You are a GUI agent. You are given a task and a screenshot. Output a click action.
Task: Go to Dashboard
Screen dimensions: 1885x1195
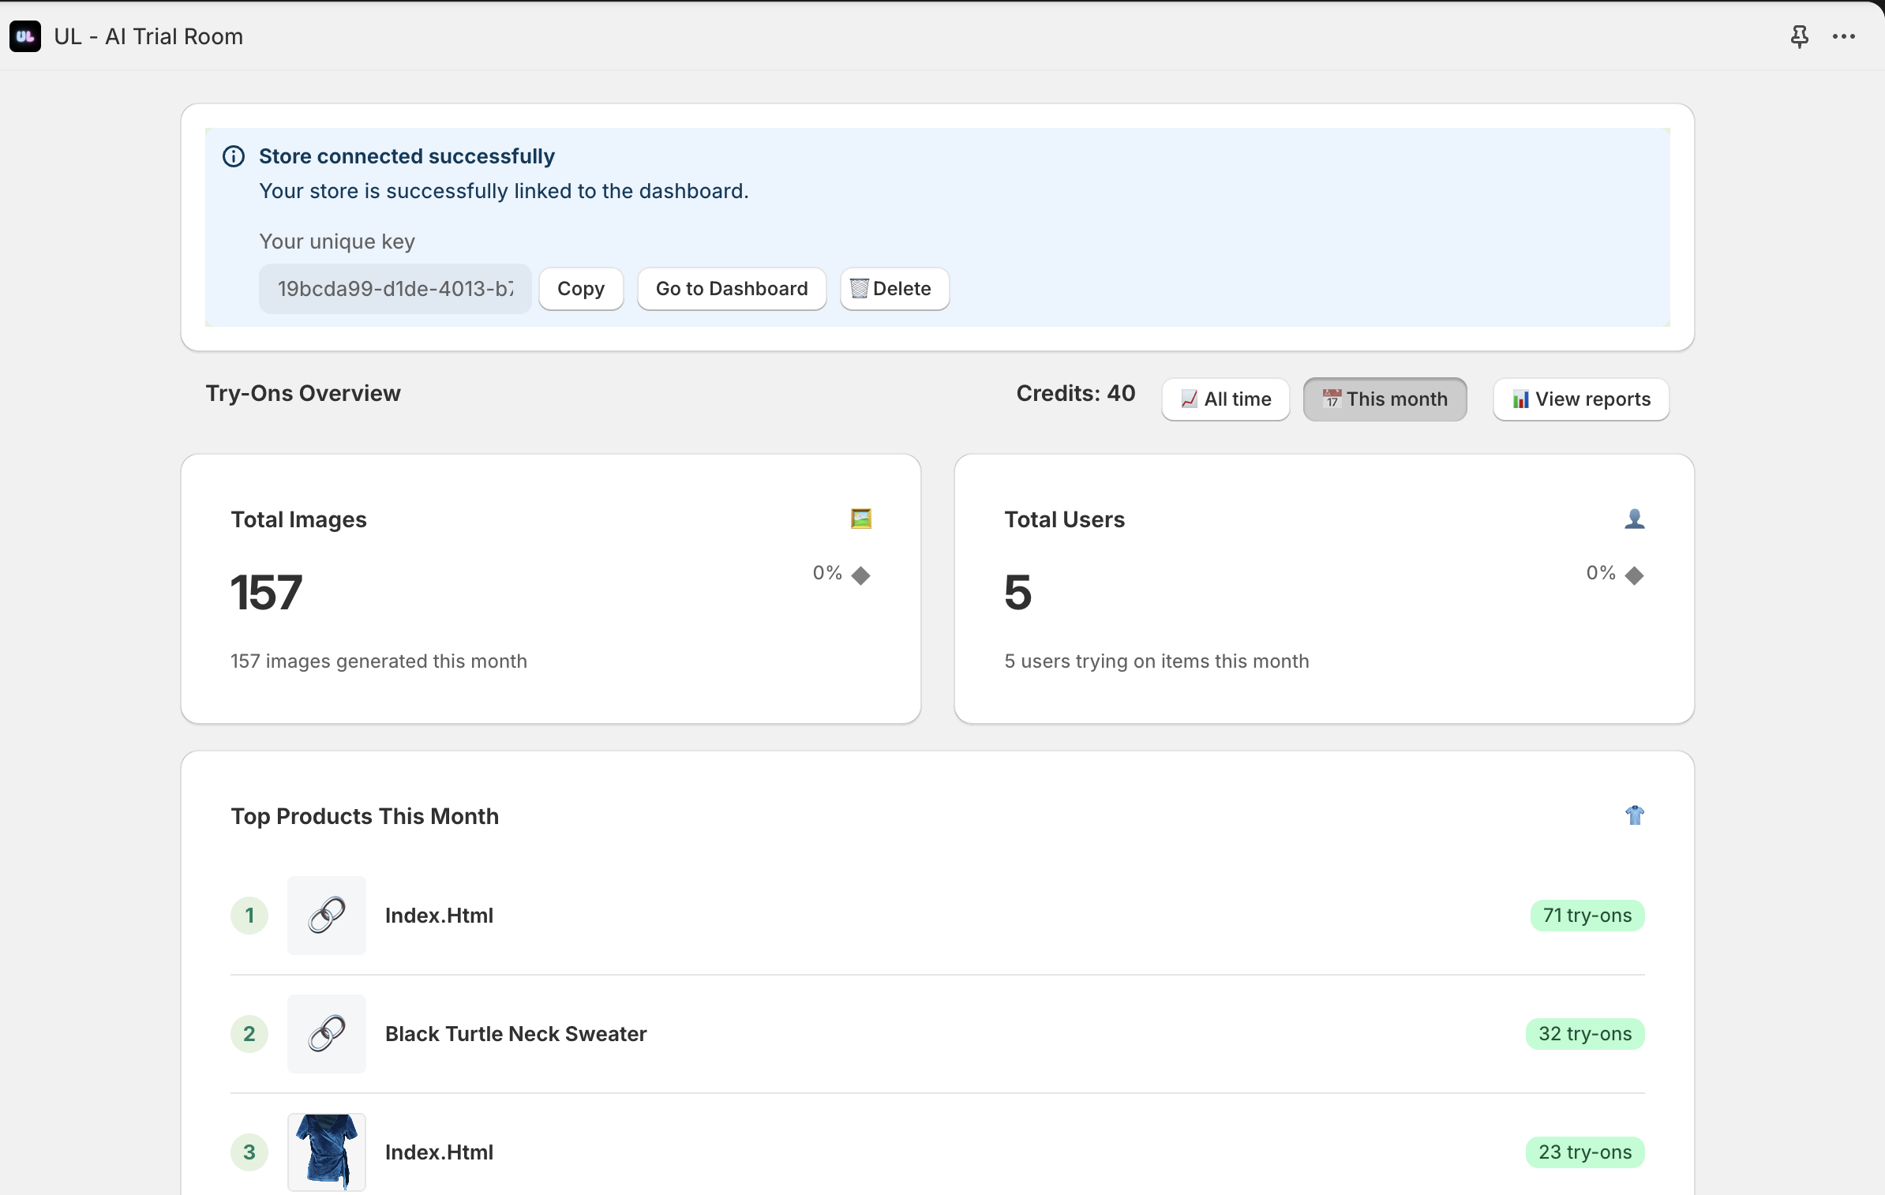tap(732, 289)
